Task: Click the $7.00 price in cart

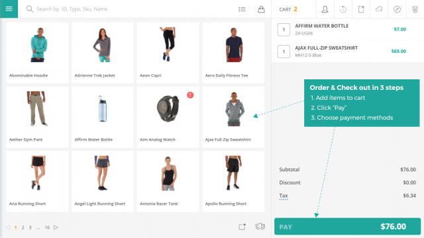Action: (x=400, y=29)
